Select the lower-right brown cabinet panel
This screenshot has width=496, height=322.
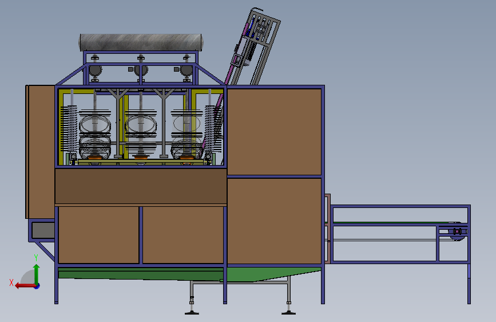[x=274, y=221]
